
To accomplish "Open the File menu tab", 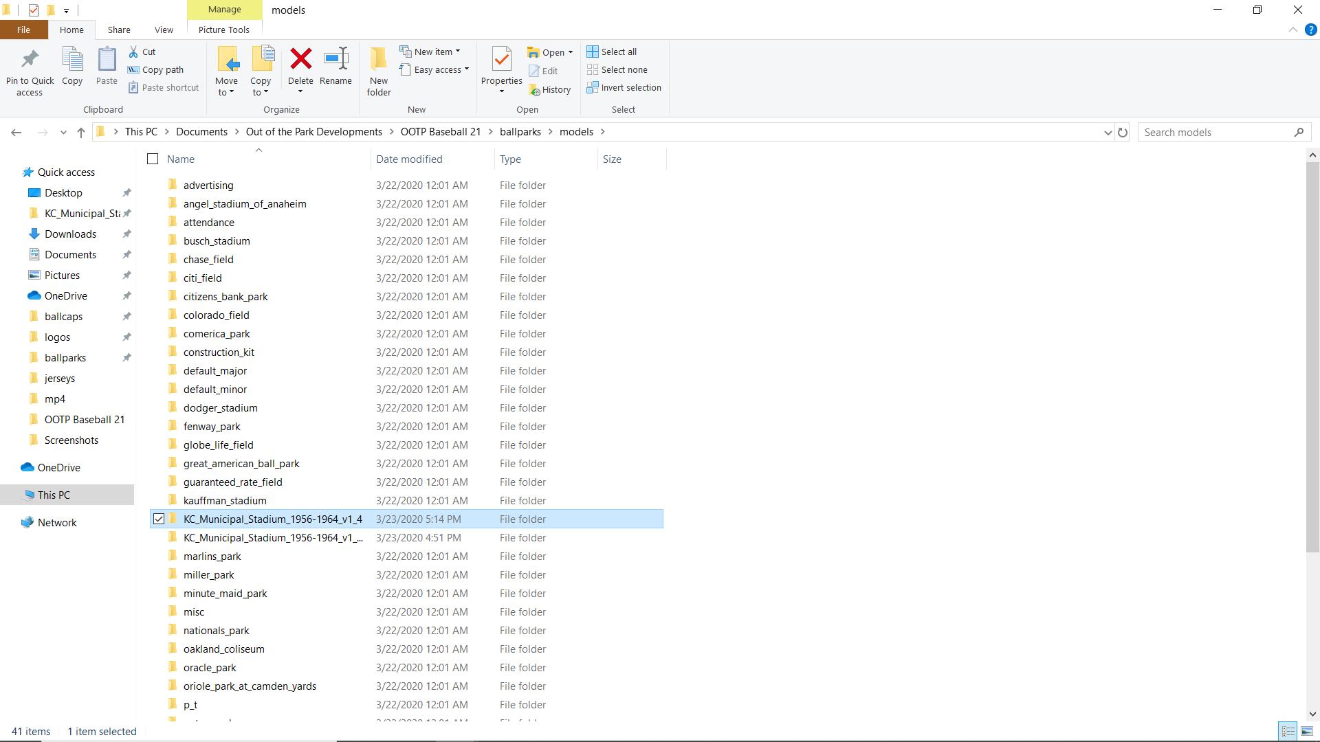I will (23, 30).
